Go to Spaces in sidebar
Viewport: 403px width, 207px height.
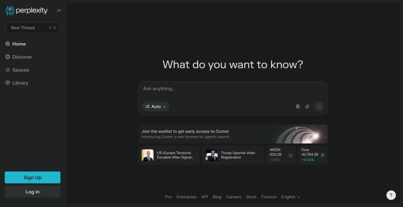coord(17,70)
